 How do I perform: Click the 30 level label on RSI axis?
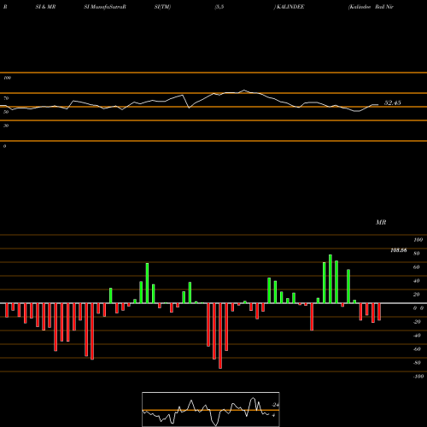pos(6,126)
